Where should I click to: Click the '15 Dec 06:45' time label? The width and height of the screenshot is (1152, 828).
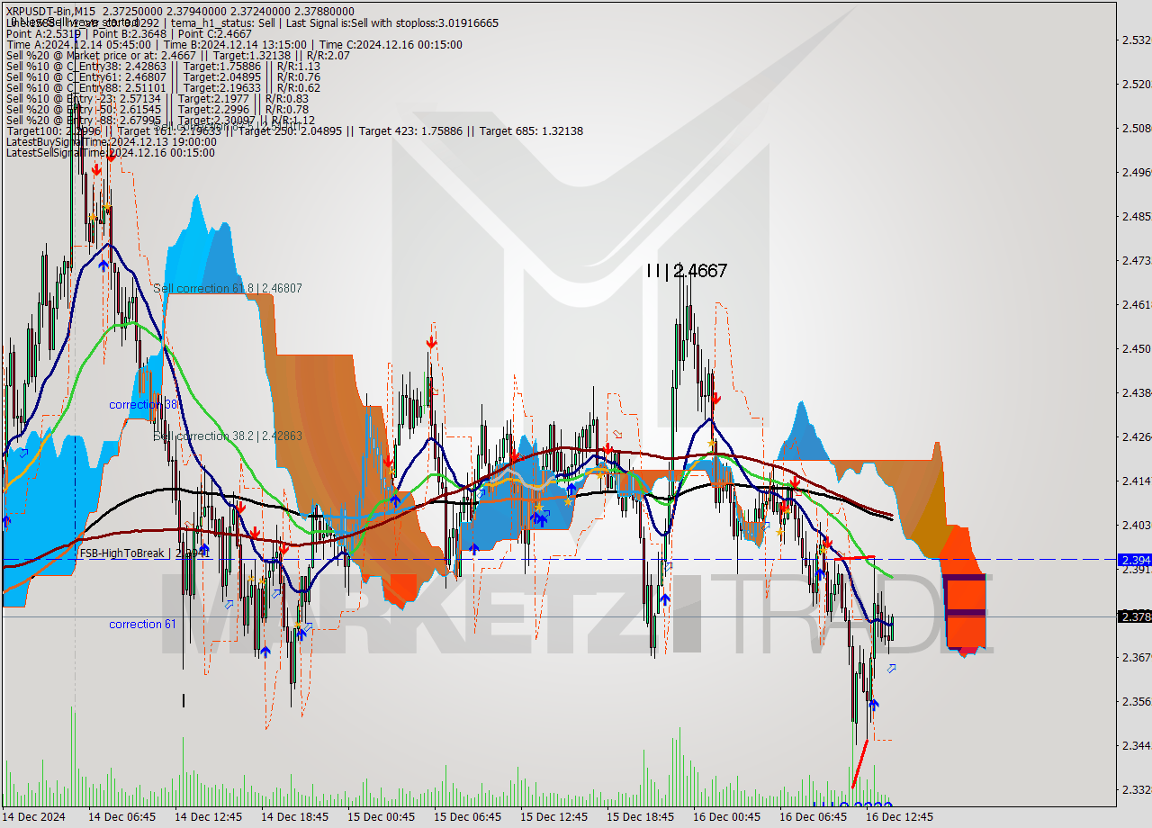coord(467,817)
